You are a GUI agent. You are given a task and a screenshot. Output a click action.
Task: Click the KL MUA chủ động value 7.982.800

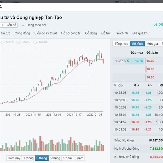(x=156, y=149)
